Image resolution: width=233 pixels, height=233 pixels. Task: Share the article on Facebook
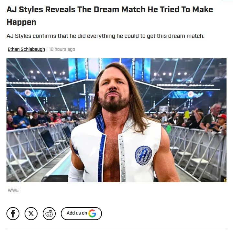(13, 214)
